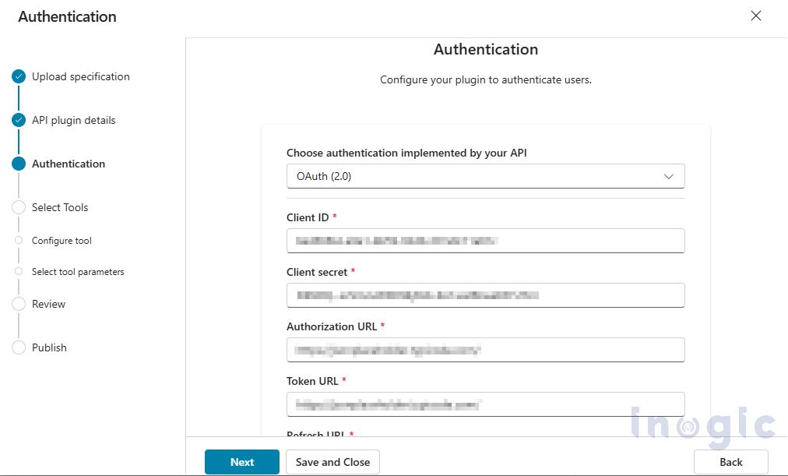Viewport: 788px width, 476px height.
Task: Click the Upload specification completed checkmark icon
Action: click(19, 76)
